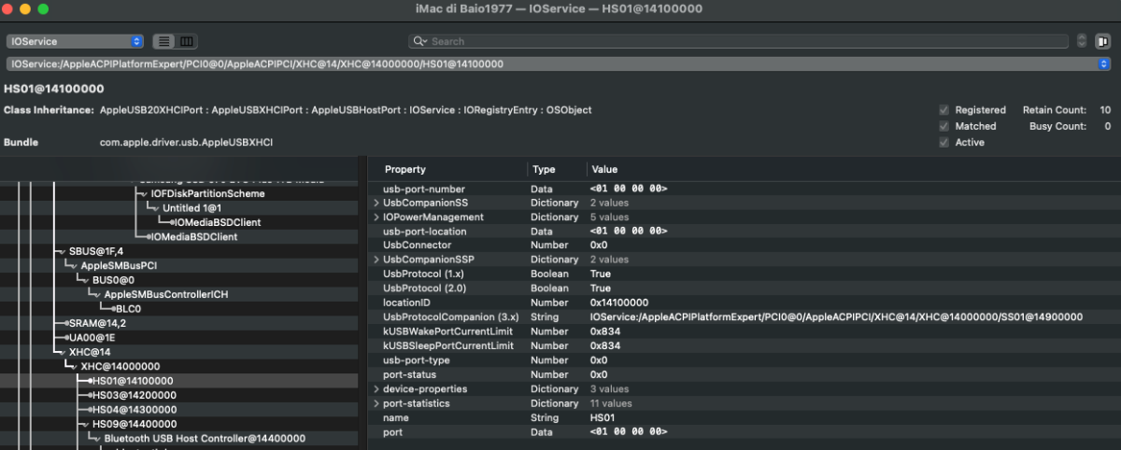The width and height of the screenshot is (1121, 450).
Task: Toggle the Active checkbox
Action: 944,143
